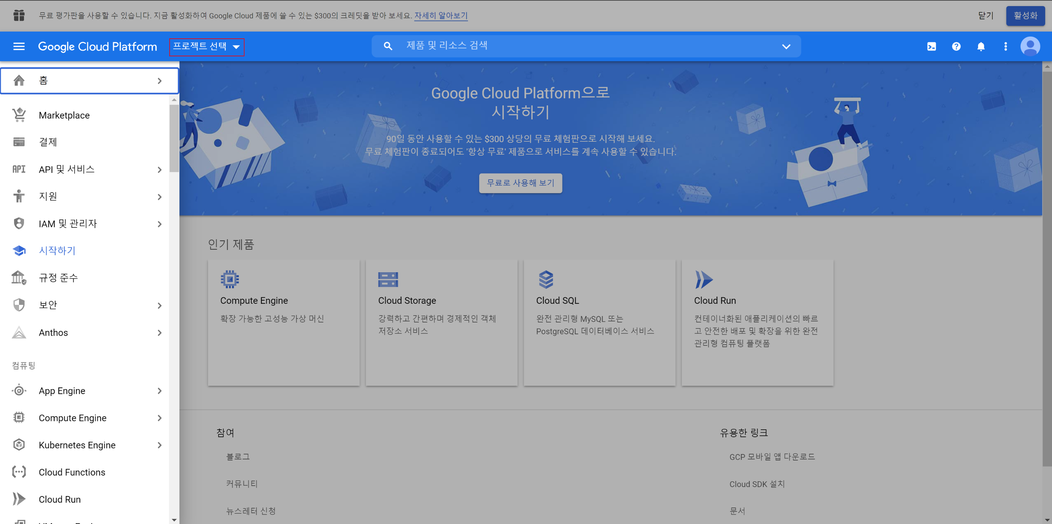The height and width of the screenshot is (524, 1052).
Task: Open the three-dot settings menu
Action: pyautogui.click(x=1005, y=47)
